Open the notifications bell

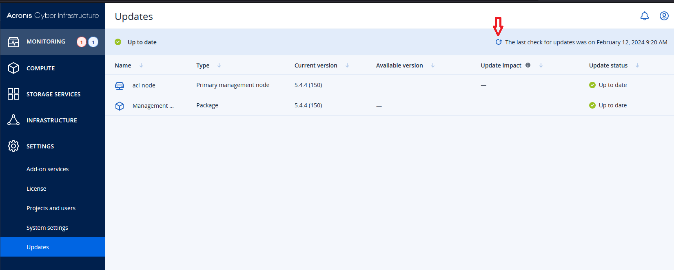coord(644,16)
